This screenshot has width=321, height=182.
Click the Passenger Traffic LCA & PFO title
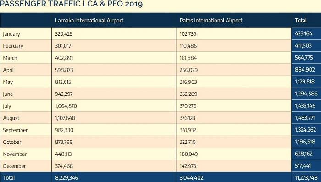point(71,4)
